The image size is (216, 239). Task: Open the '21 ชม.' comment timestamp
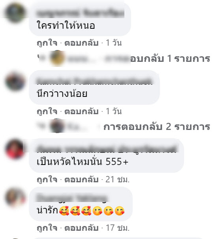tap(117, 179)
